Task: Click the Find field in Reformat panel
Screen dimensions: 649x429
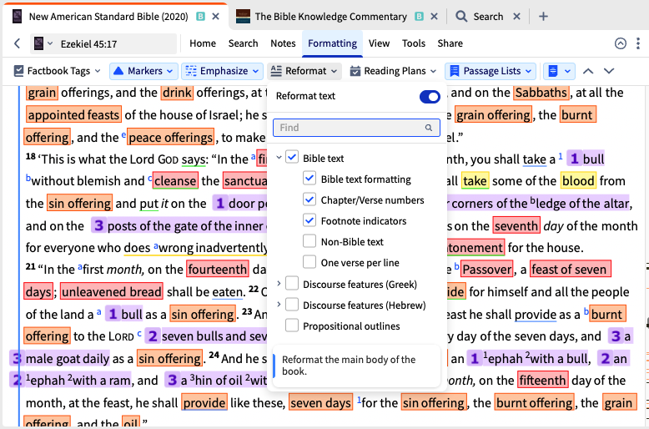Action: point(356,128)
